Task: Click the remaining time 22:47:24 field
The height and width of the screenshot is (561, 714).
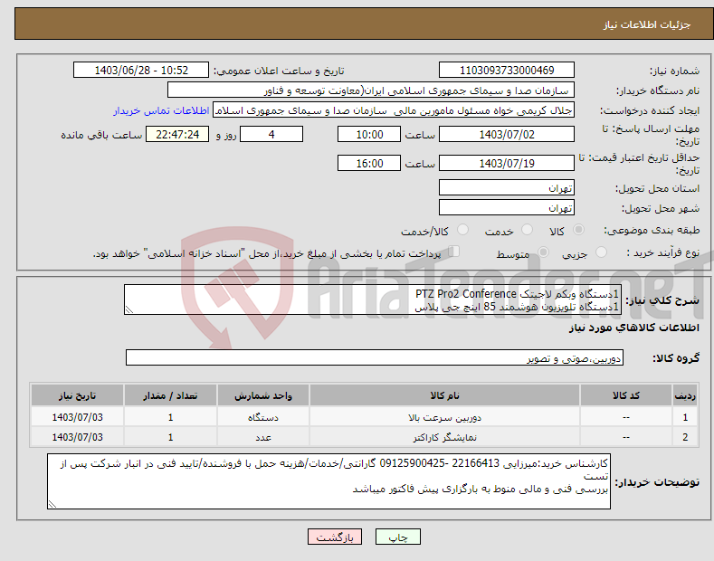Action: [177, 134]
